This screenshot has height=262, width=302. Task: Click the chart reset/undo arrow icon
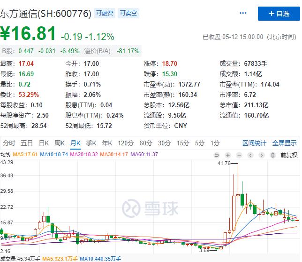click(x=216, y=154)
